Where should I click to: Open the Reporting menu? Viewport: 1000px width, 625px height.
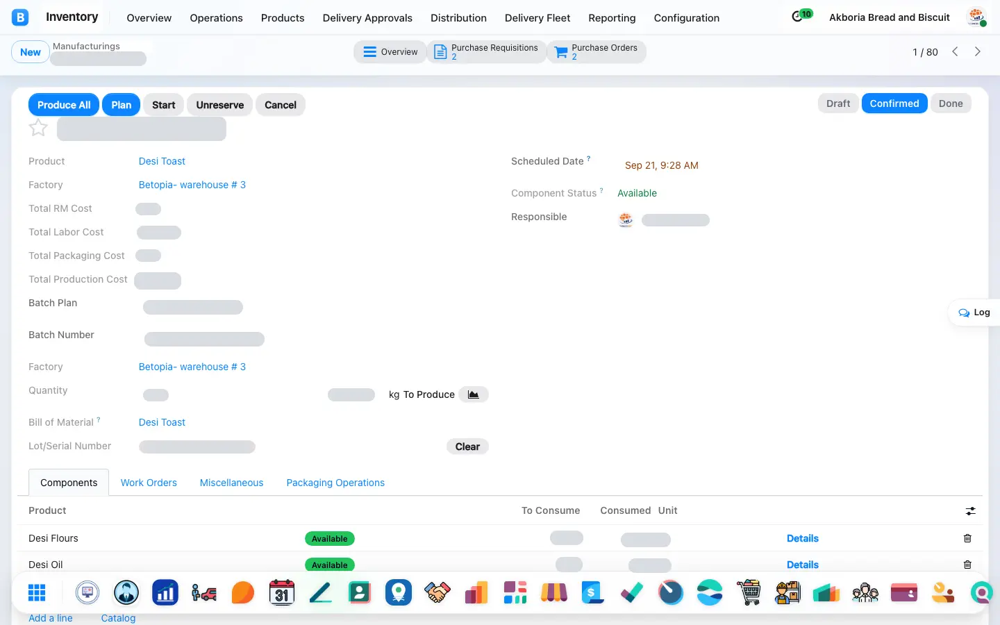point(612,18)
